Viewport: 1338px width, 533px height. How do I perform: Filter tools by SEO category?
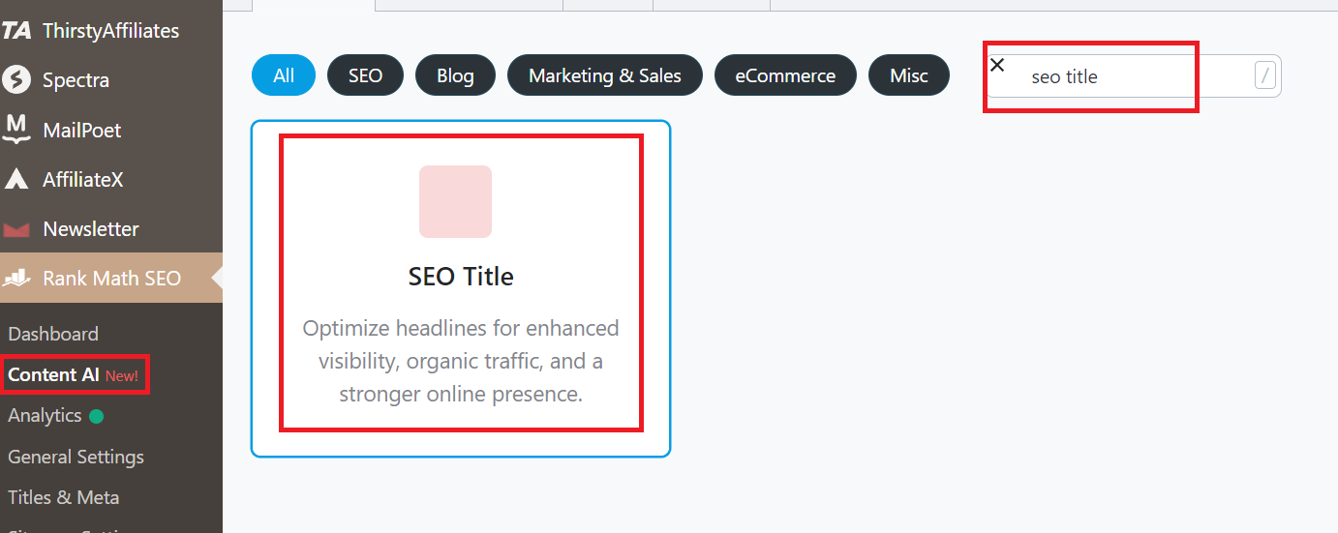click(x=365, y=75)
